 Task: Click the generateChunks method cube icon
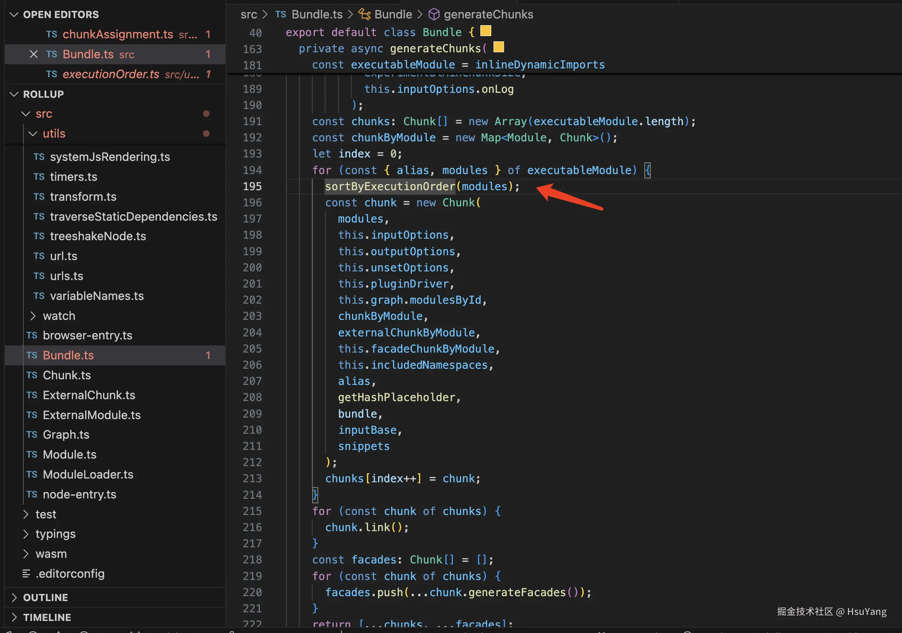pos(433,15)
